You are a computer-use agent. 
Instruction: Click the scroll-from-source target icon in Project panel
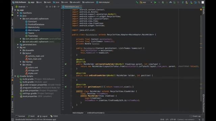pos(47,7)
